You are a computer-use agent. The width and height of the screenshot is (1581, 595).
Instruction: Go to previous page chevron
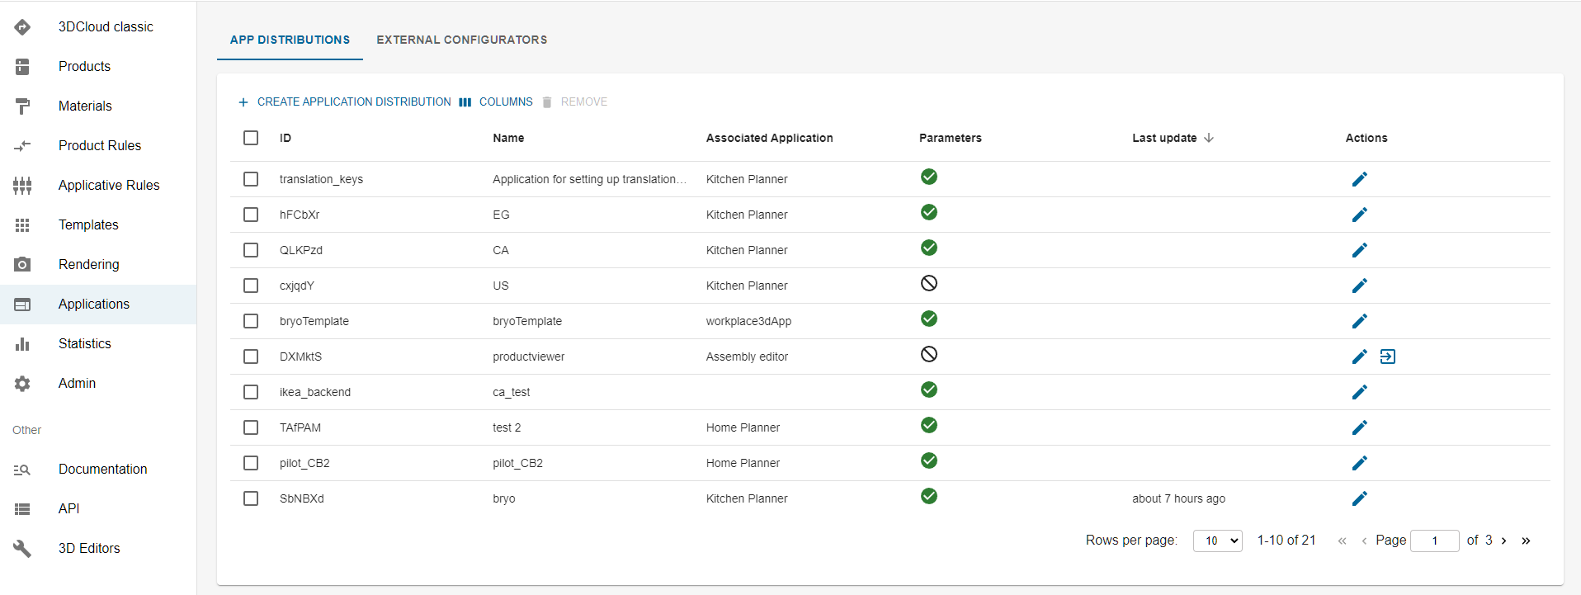1364,541
